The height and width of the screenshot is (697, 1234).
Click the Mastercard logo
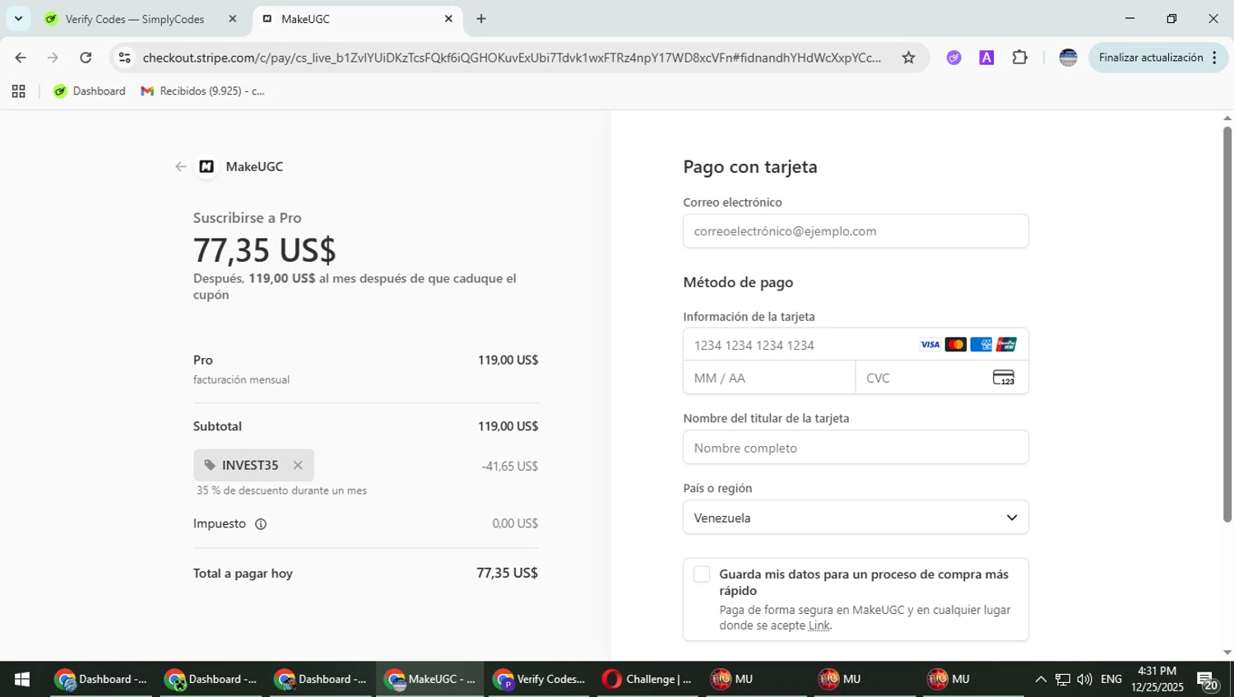point(955,345)
